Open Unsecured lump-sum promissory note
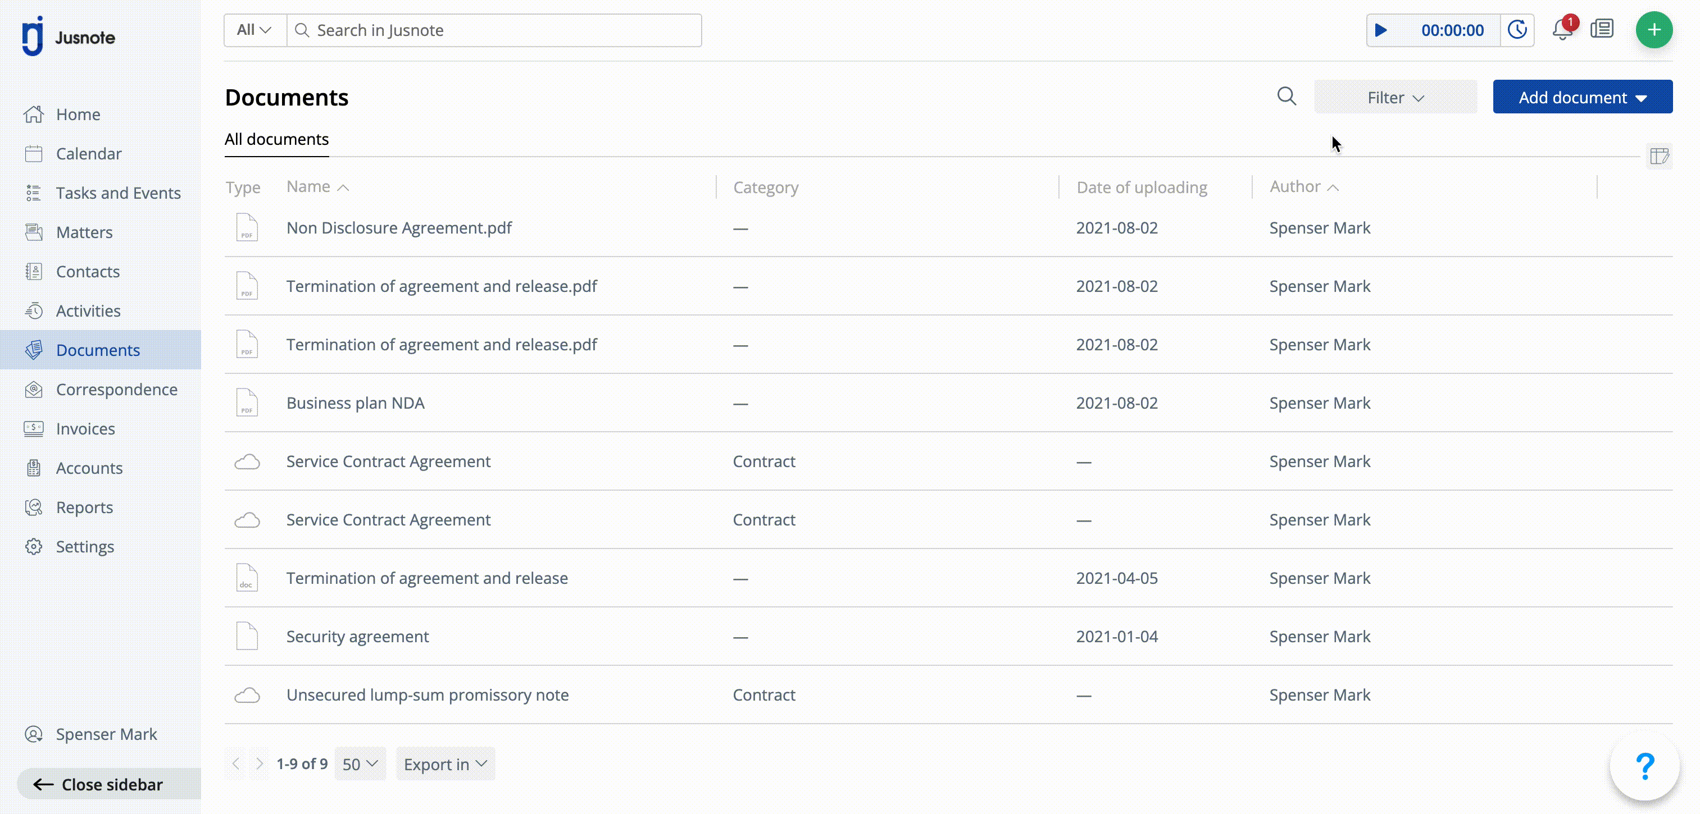 [427, 694]
